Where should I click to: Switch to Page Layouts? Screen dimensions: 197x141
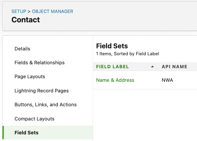[x=30, y=76]
